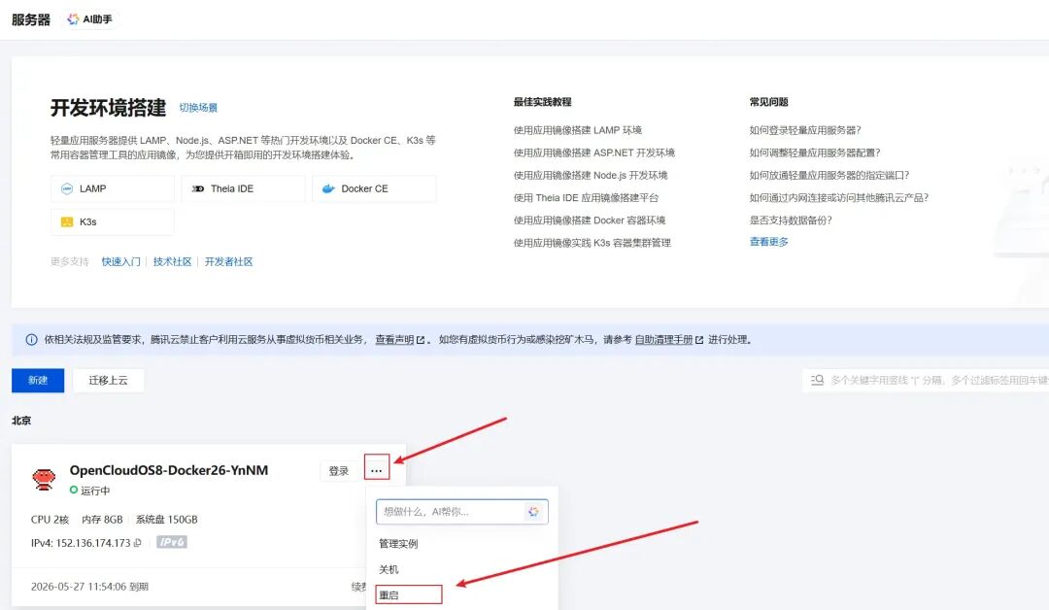Select the LAMP image card
Screen dimensions: 1049x610
coord(113,188)
